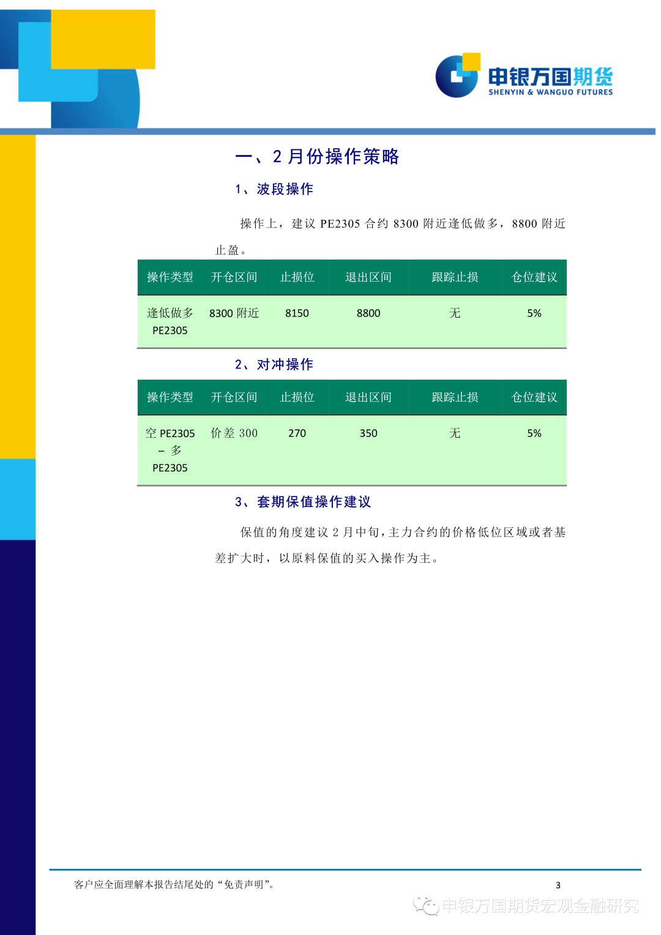Click the page number "3" in footer
The image size is (661, 935).
pos(558,885)
